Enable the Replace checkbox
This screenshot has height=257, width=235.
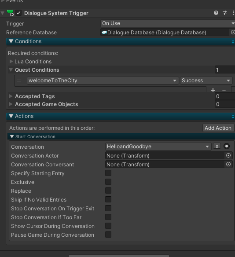tap(108, 191)
